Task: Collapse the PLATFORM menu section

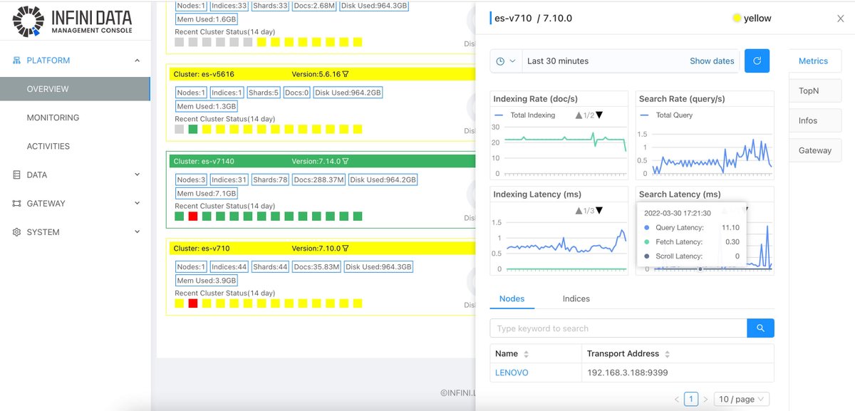Action: point(138,61)
